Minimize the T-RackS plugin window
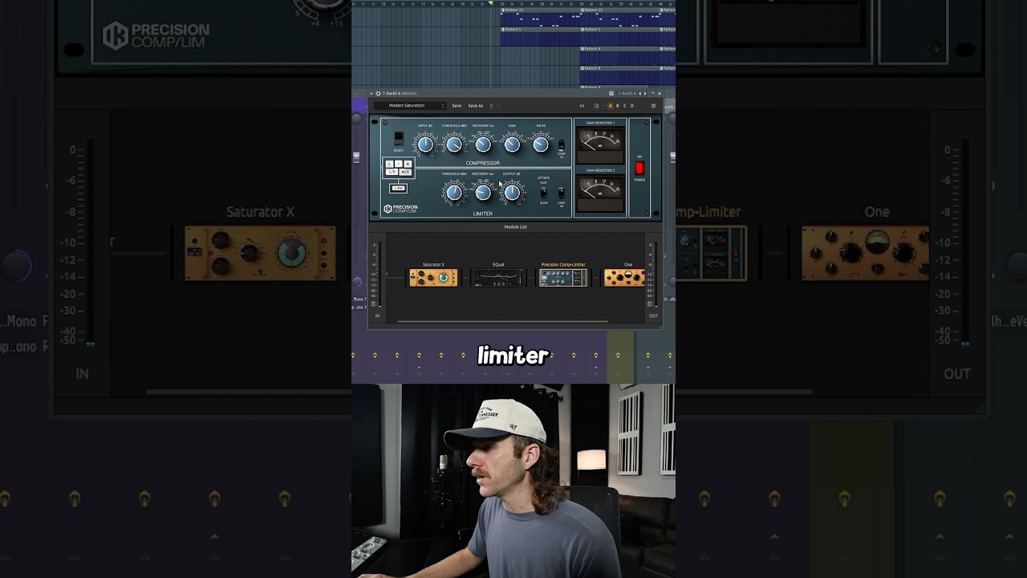Image resolution: width=1027 pixels, height=578 pixels. pos(652,93)
